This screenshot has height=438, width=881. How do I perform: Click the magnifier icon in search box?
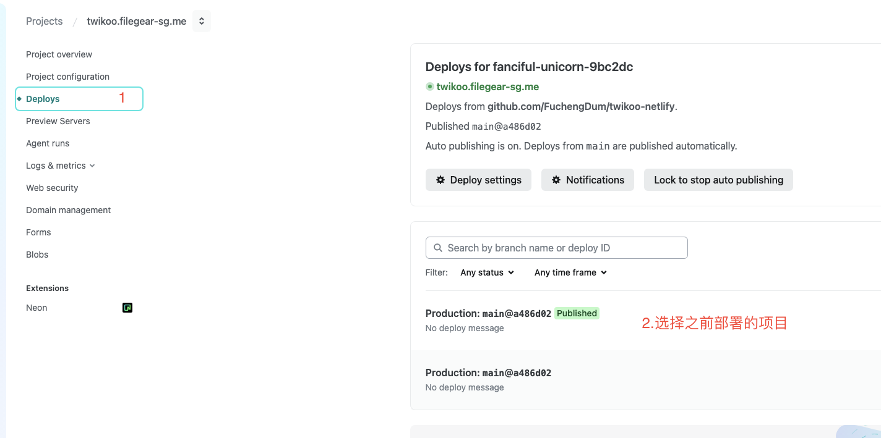[x=437, y=248]
